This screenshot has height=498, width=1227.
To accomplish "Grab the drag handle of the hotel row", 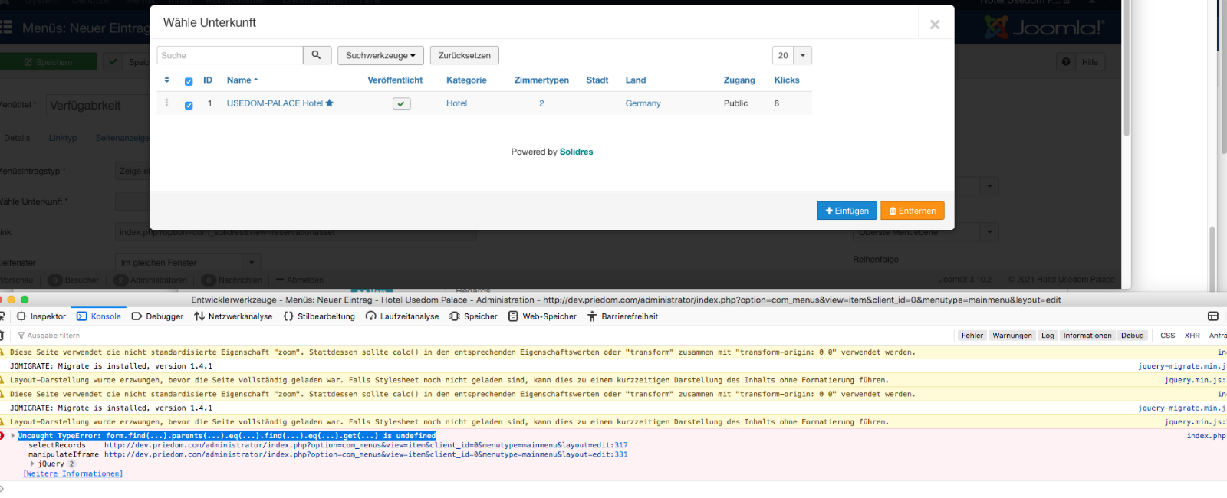I will (x=166, y=103).
